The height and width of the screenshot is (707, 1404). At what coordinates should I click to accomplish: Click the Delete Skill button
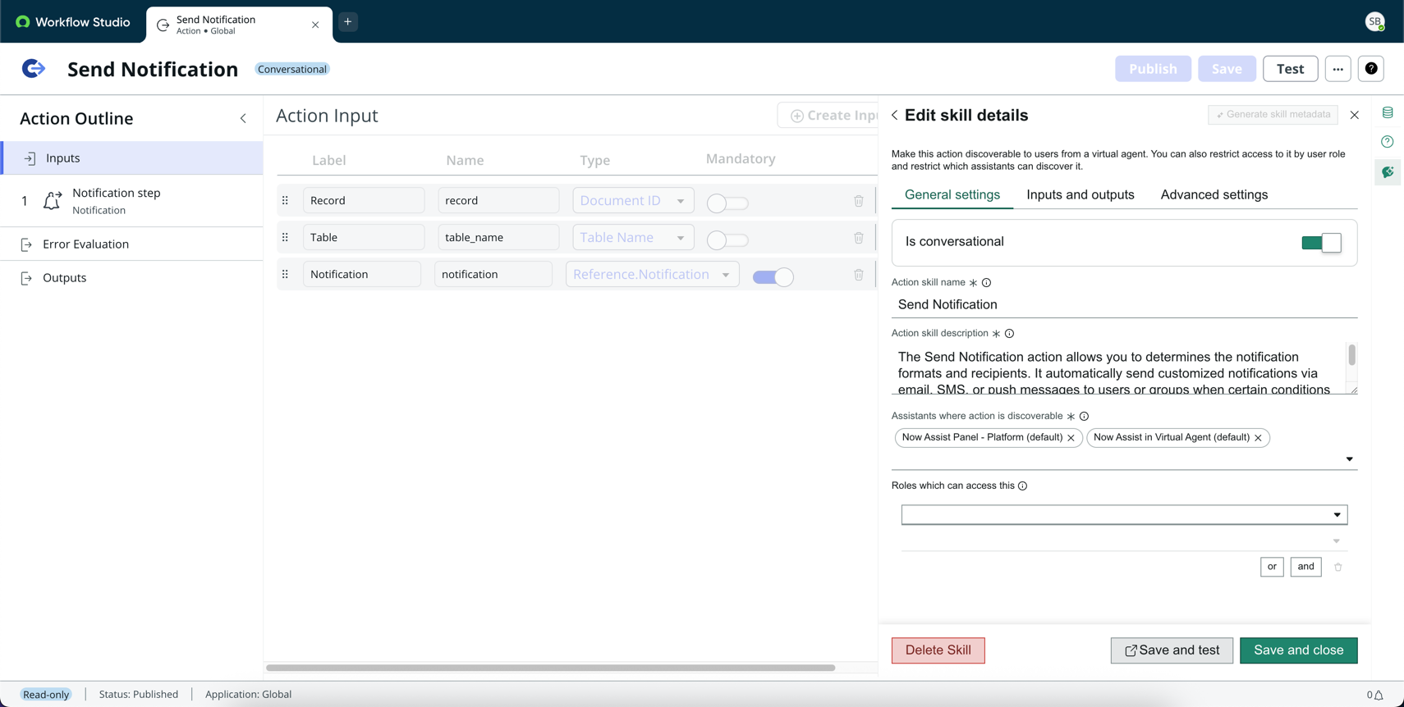tap(938, 650)
